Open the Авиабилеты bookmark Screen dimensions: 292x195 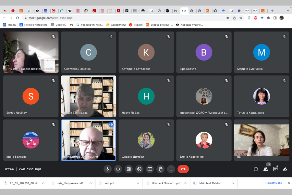116,25
